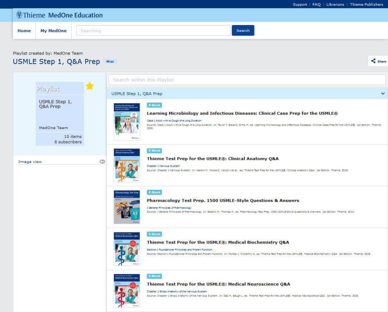
Task: Click the E-Book badge on the Microbiology entry
Action: click(x=154, y=105)
